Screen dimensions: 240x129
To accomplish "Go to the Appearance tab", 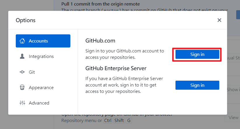I will click(x=41, y=87).
